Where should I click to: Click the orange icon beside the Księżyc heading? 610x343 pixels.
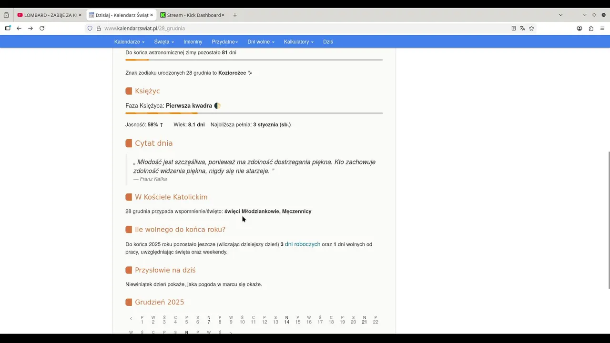(x=129, y=91)
